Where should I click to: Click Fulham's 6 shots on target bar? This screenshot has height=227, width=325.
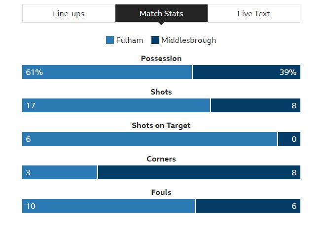click(149, 139)
